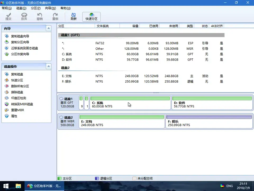
Task: Collapse the 向导 panel
Action: click(48, 28)
